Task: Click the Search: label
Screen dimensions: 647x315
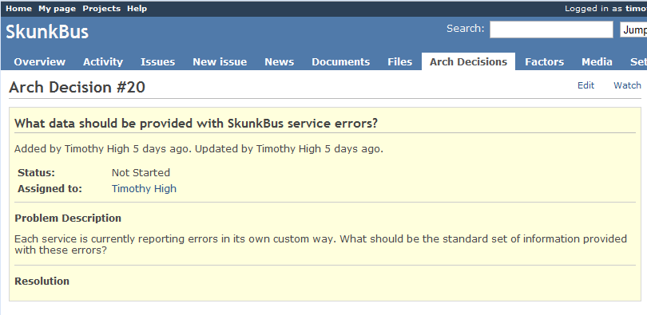Action: pyautogui.click(x=466, y=29)
